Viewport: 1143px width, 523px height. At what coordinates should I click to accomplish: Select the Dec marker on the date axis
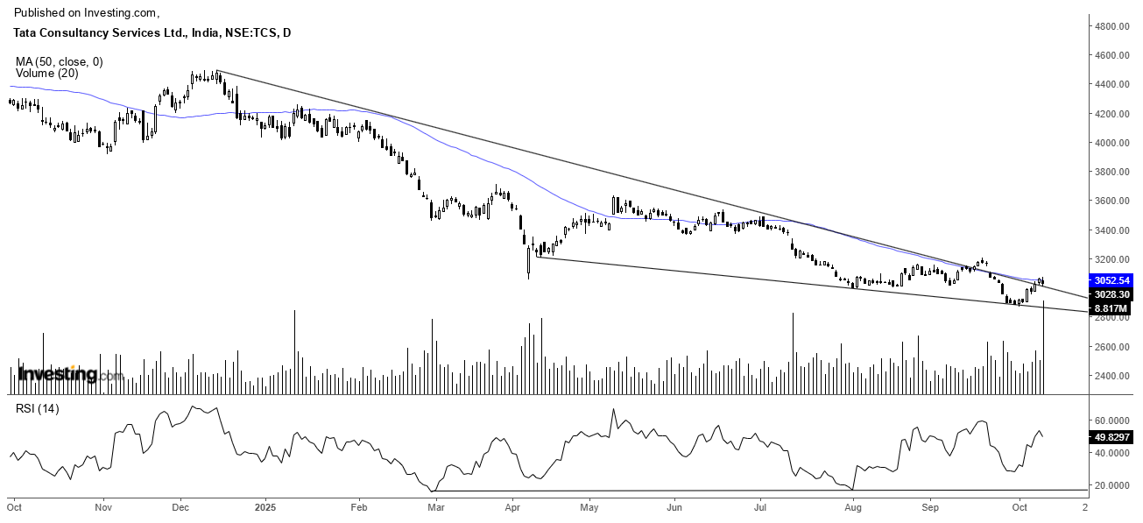pos(180,506)
